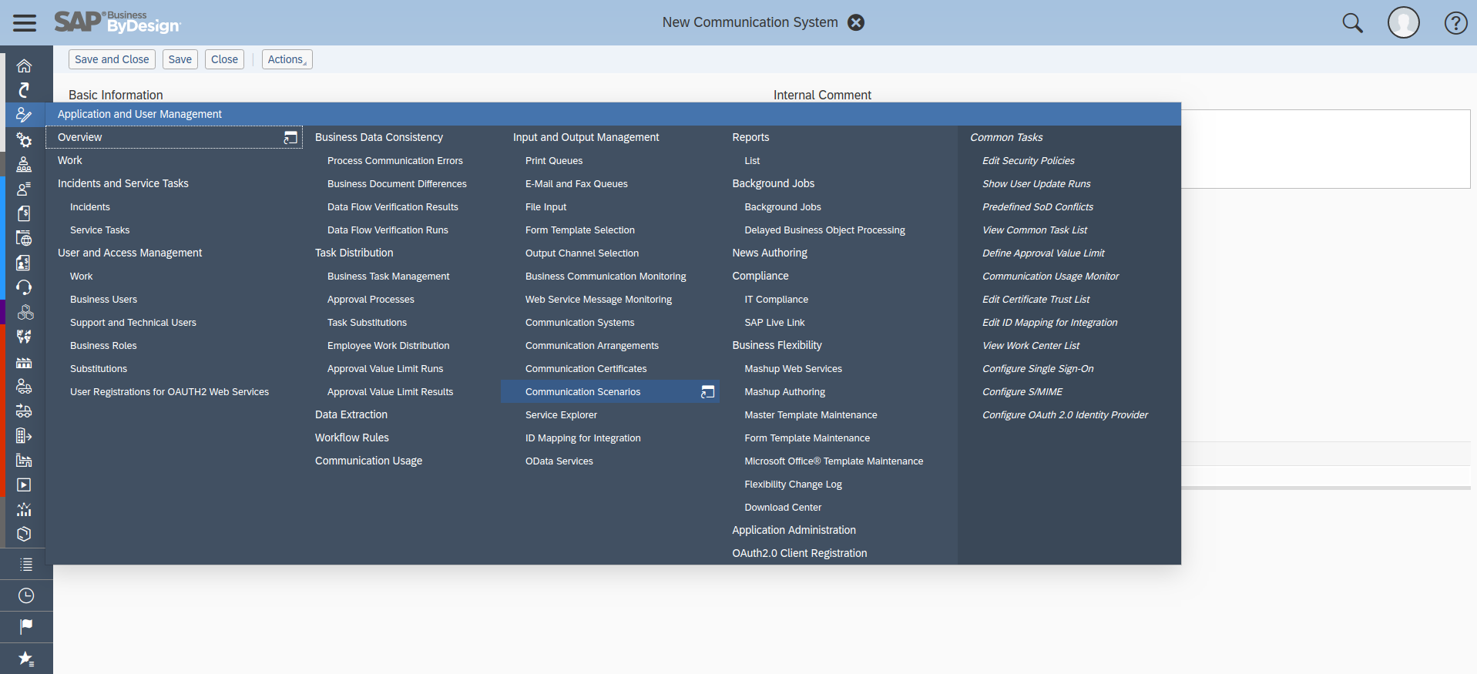Open Application Administration entry
This screenshot has height=674, width=1477.
(x=794, y=530)
